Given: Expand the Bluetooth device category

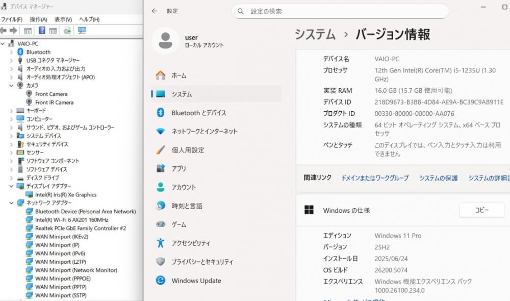Looking at the screenshot, I should coord(11,52).
